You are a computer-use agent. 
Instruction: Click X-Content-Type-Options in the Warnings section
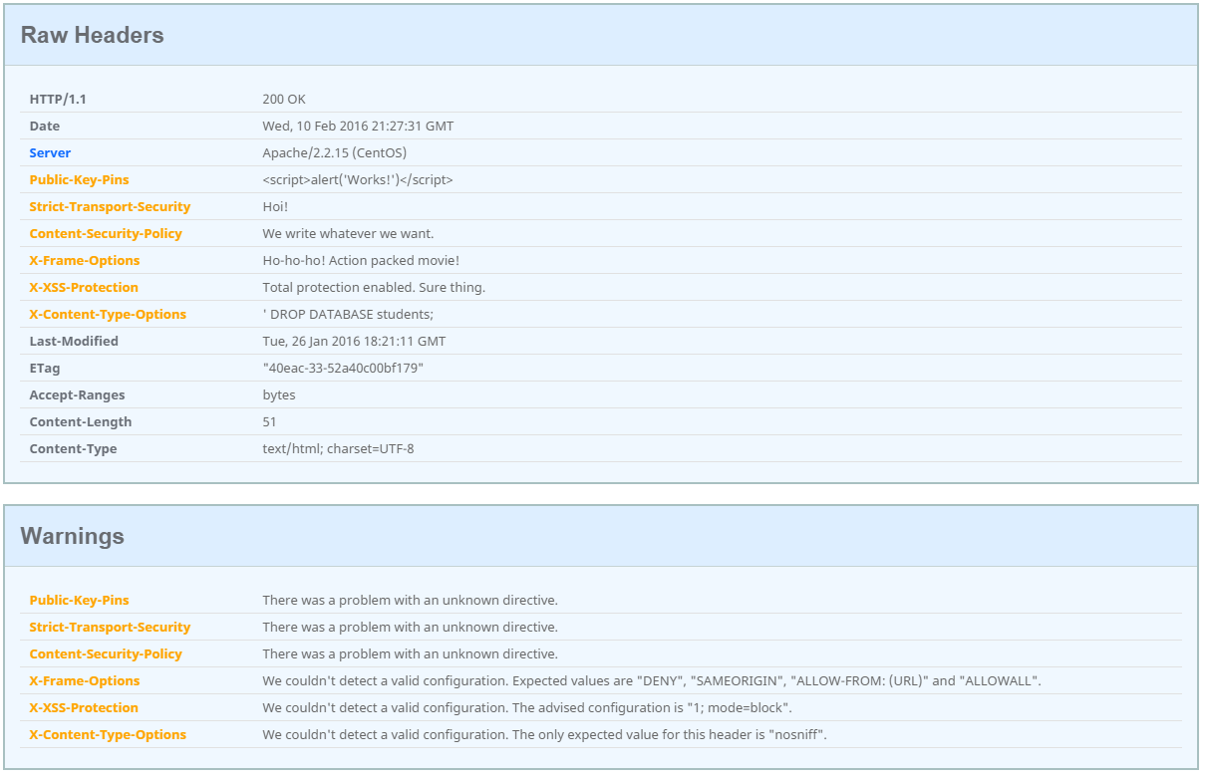(107, 734)
